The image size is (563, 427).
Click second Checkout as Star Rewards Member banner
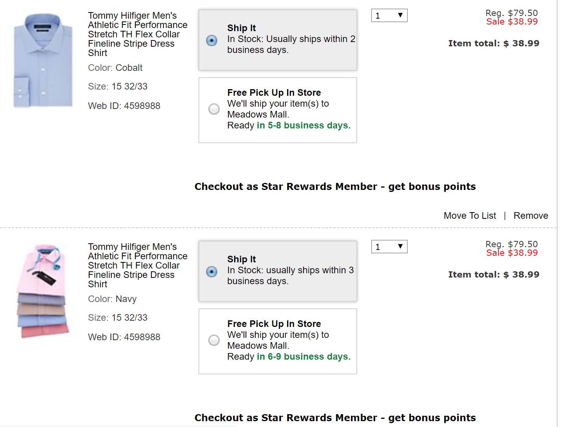[335, 418]
